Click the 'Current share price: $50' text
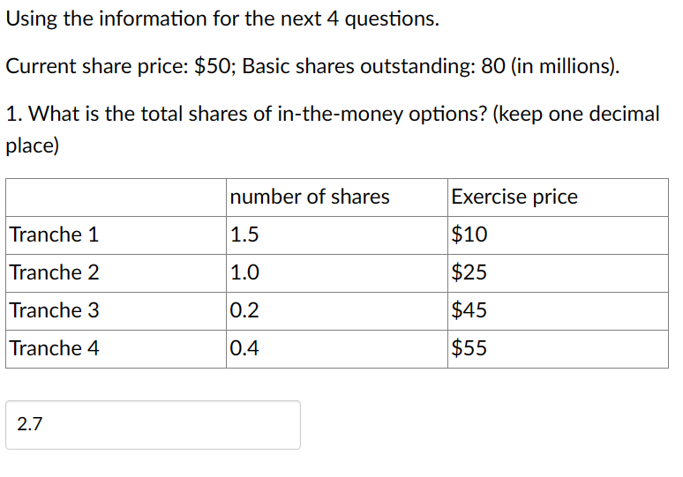Screen dimensions: 683x477 (x=117, y=67)
